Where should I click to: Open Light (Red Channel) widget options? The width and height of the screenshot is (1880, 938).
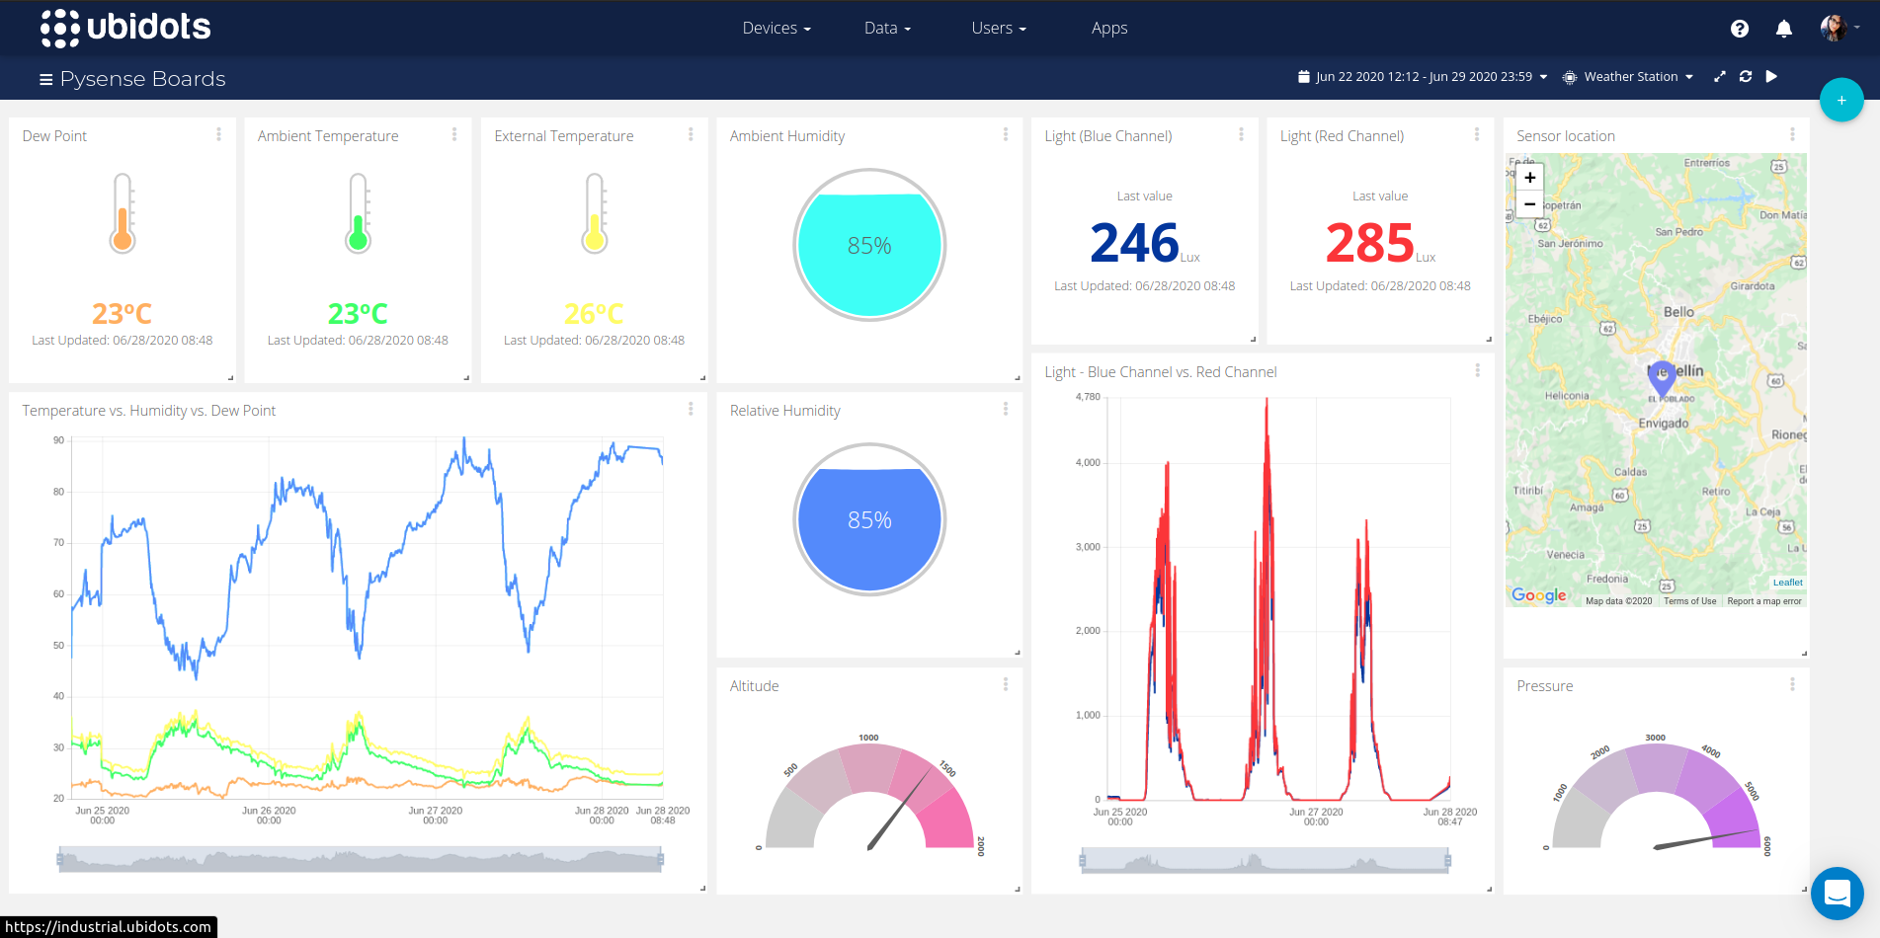point(1477,134)
